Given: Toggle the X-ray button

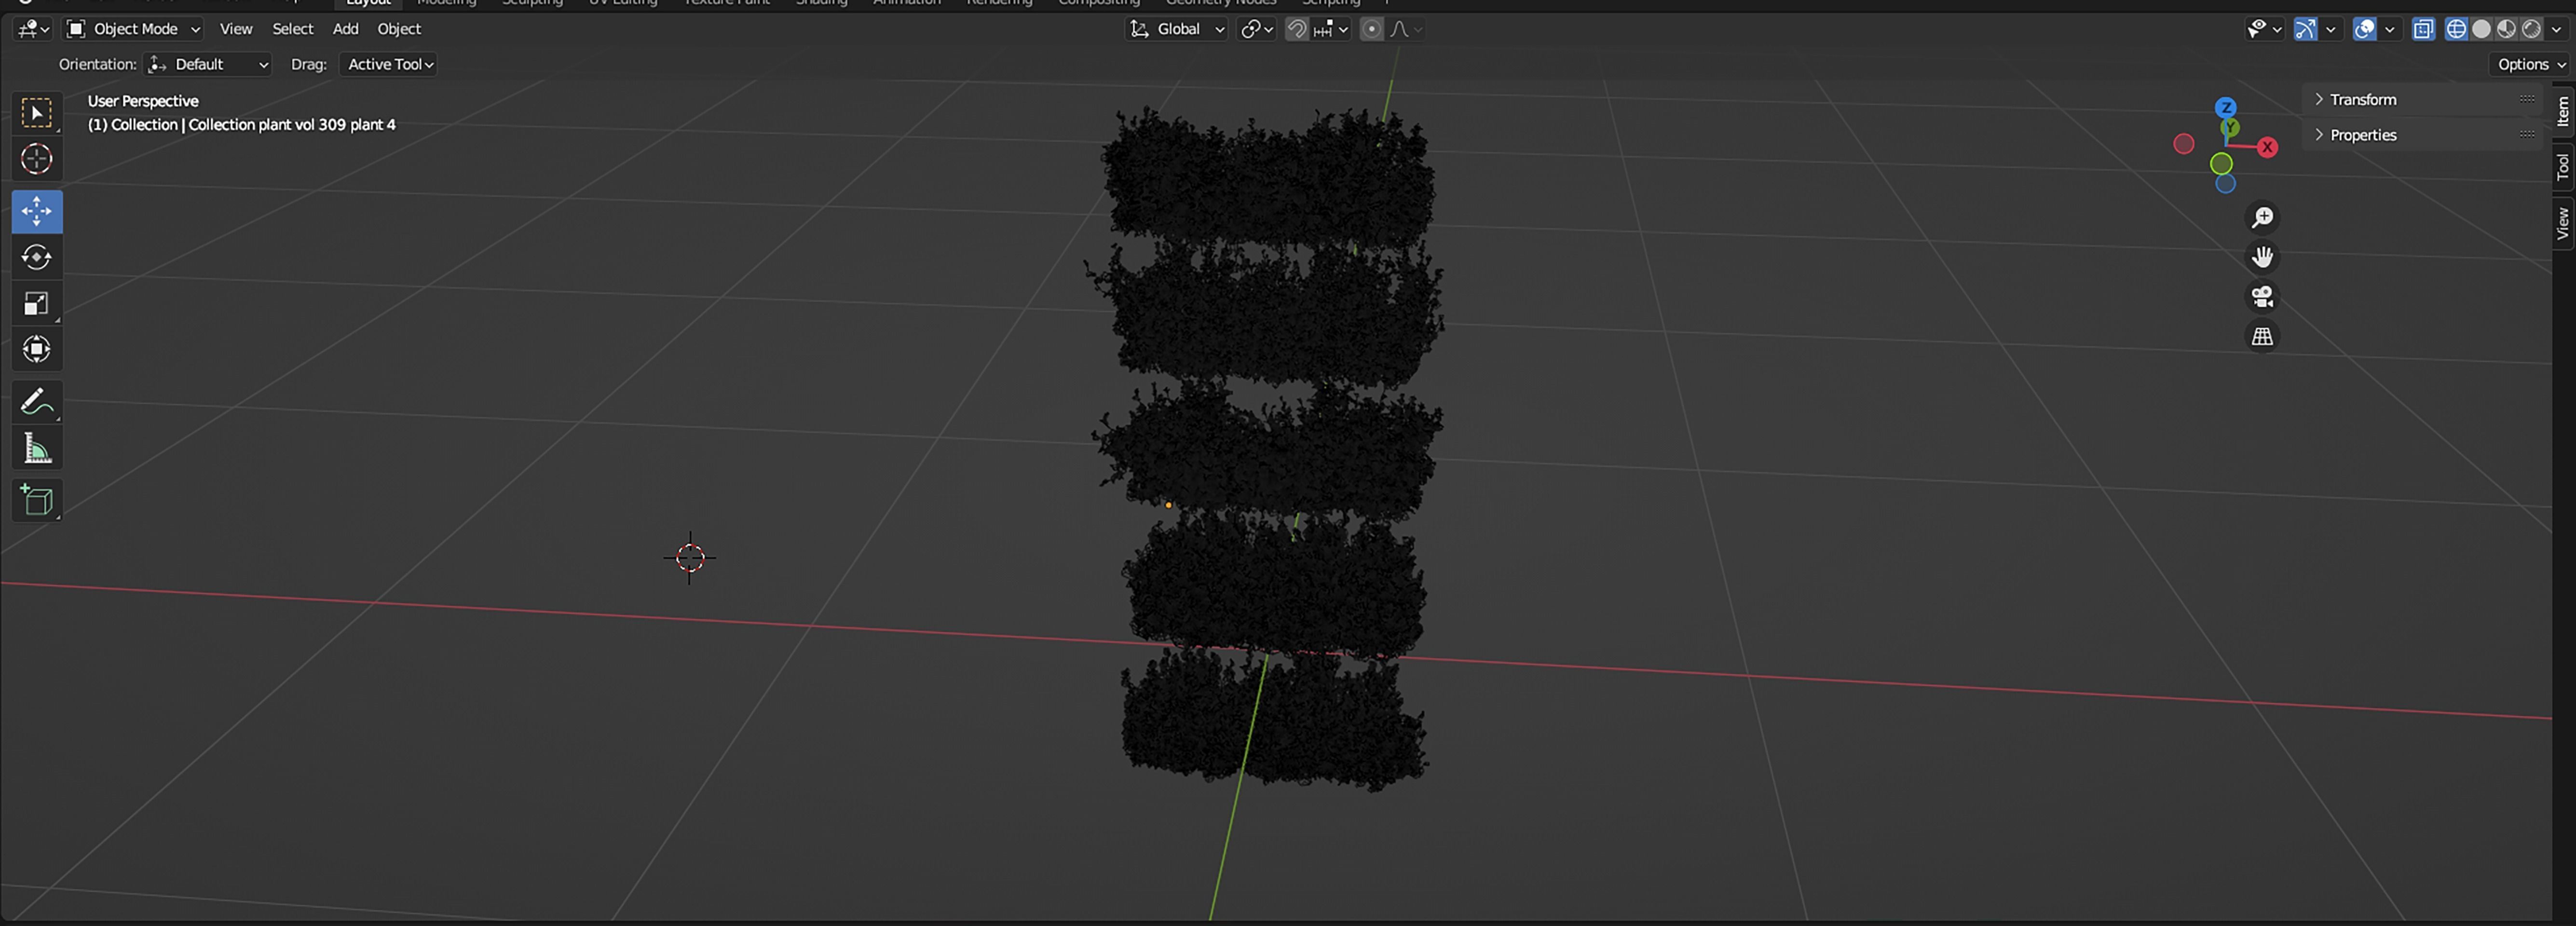Looking at the screenshot, I should tap(2422, 29).
